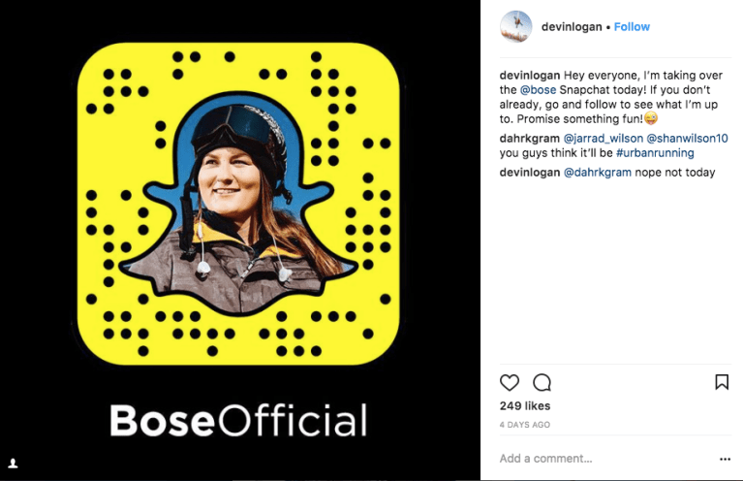Show tagged people icon on the photo
The height and width of the screenshot is (481, 743).
14,464
